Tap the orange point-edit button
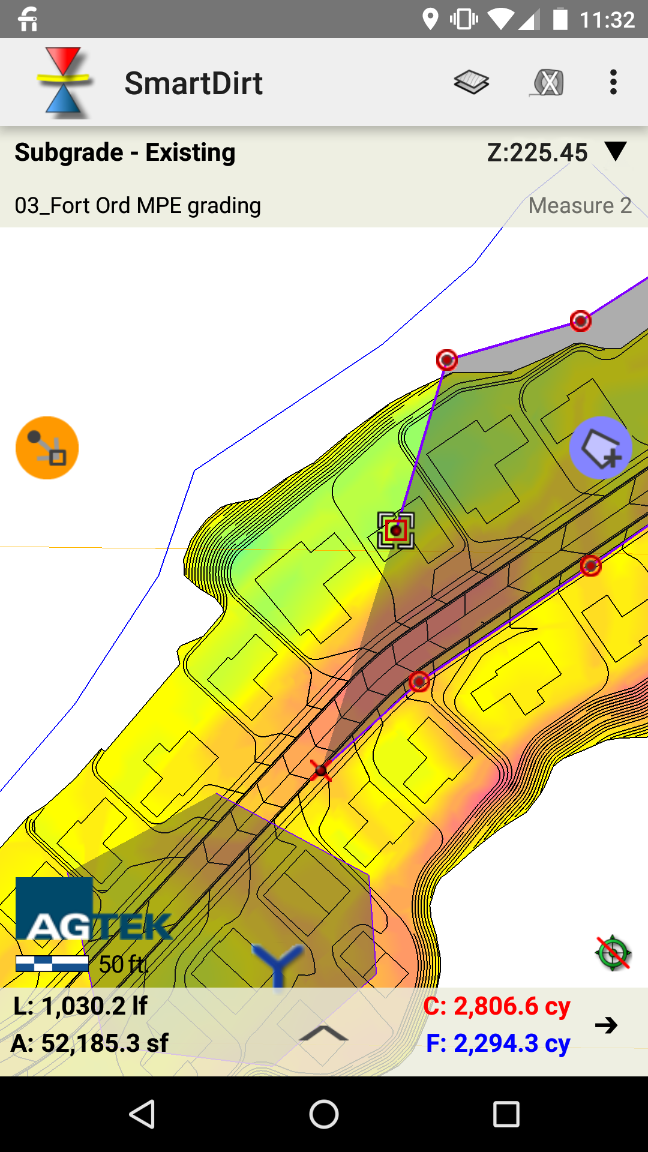 coord(47,448)
